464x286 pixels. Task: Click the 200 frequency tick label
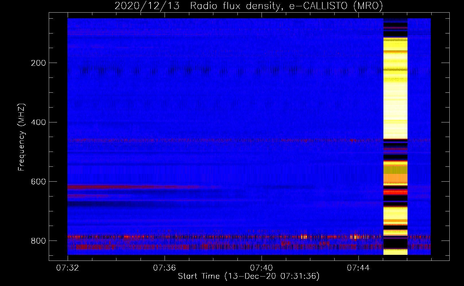point(38,63)
